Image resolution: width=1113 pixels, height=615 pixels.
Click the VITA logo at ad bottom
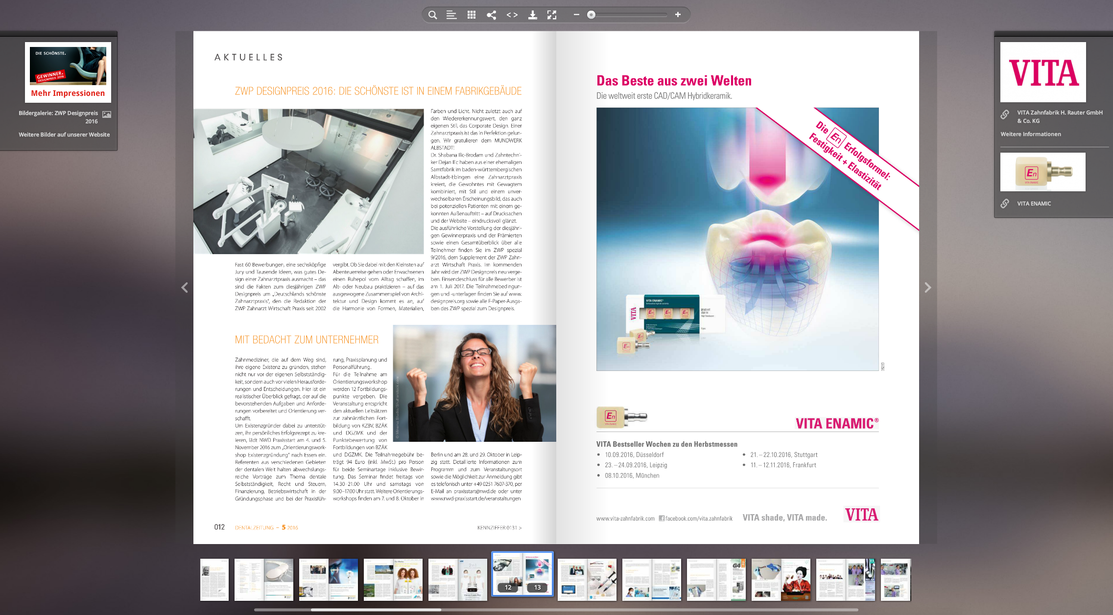click(x=861, y=515)
